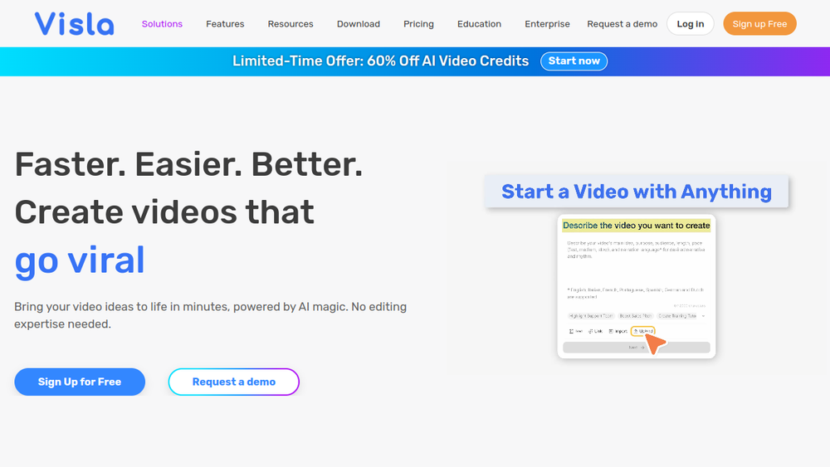Open the Resources menu

coord(290,24)
